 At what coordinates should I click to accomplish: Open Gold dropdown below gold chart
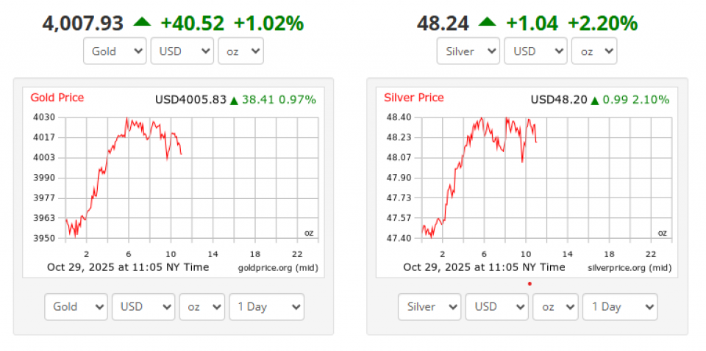[x=76, y=307]
